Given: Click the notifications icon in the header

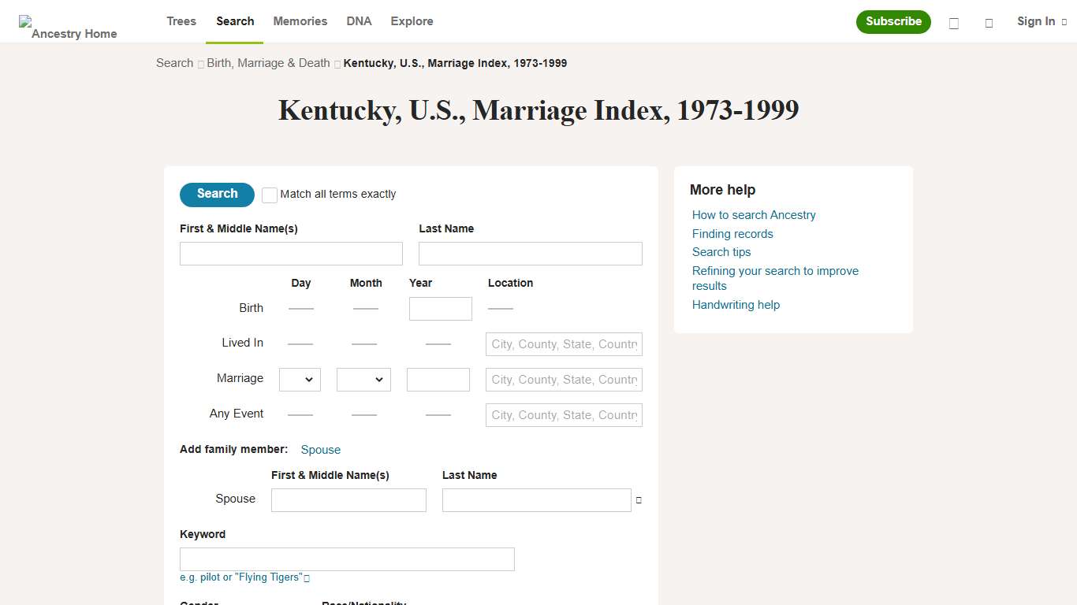Looking at the screenshot, I should coord(989,23).
